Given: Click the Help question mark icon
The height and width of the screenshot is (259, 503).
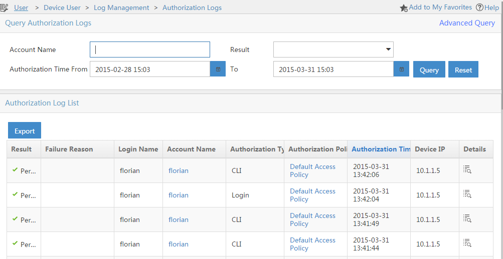Looking at the screenshot, I should click(x=479, y=7).
